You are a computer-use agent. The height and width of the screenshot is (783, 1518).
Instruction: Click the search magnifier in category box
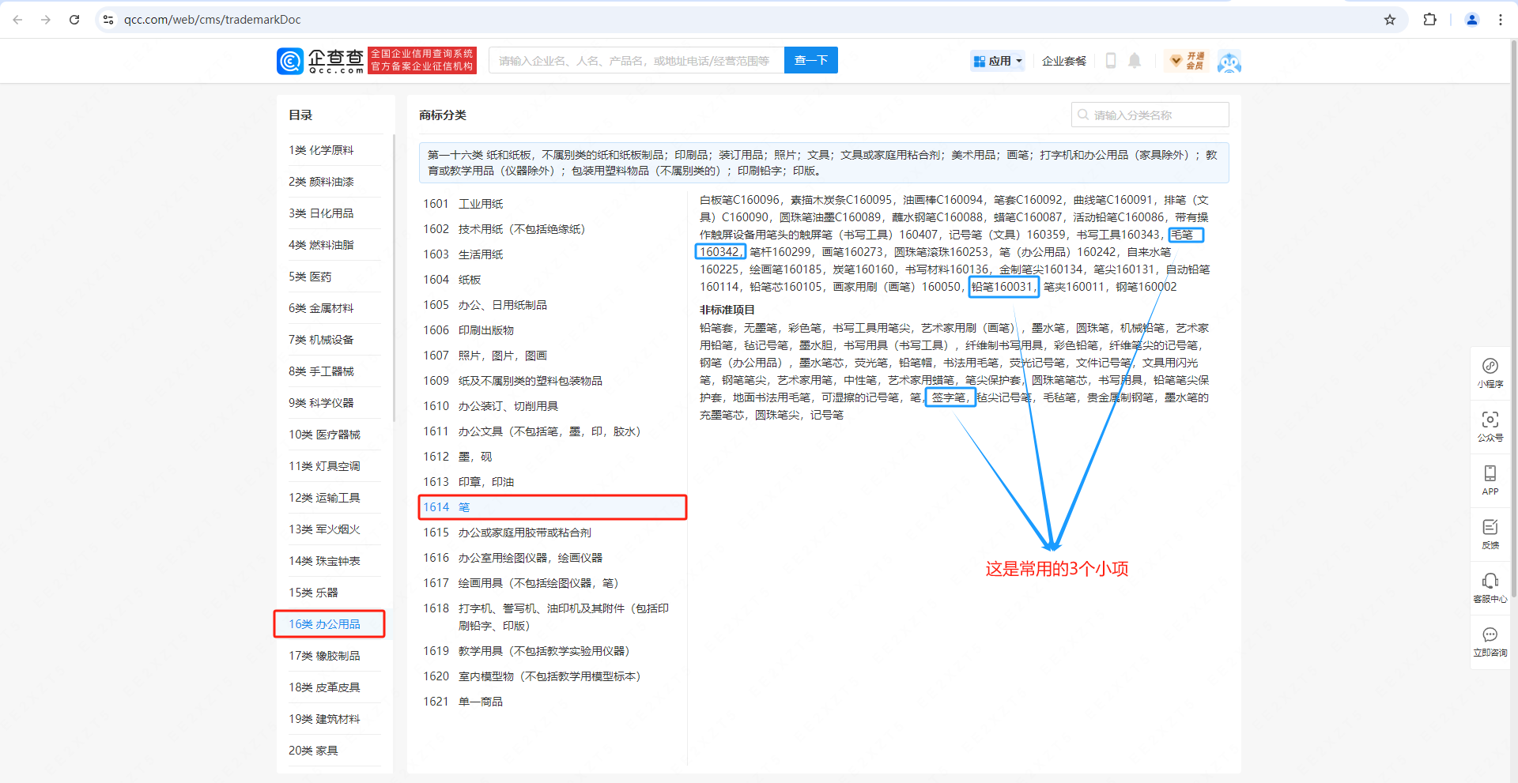(1083, 115)
